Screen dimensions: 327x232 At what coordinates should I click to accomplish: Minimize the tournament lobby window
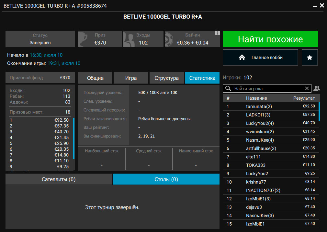click(315, 6)
